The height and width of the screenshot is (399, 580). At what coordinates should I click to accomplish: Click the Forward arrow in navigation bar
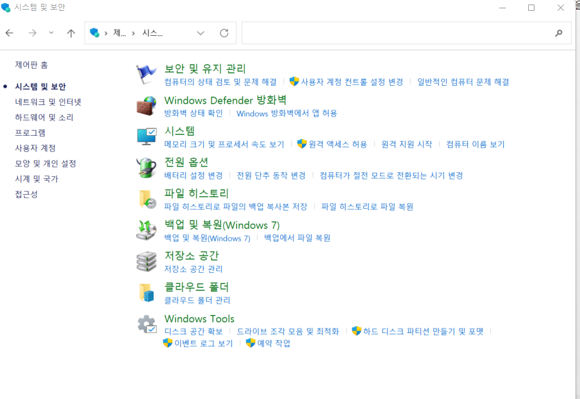(33, 33)
